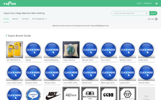Image resolution: width=161 pixels, height=100 pixels.
Task: Open the Micha*l Kors album icon
Action: click(x=90, y=73)
